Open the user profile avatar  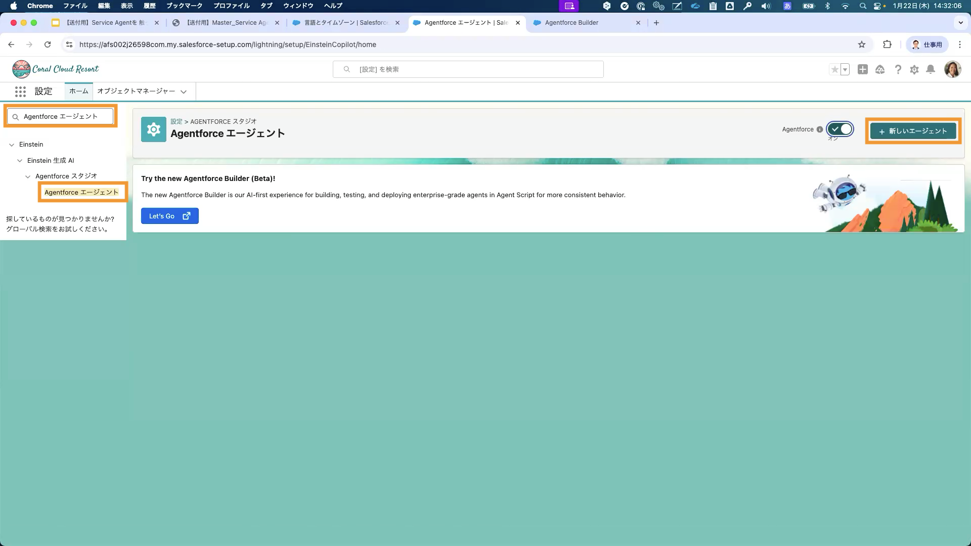pyautogui.click(x=952, y=69)
